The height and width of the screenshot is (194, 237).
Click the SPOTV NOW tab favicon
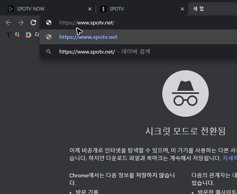point(11,9)
